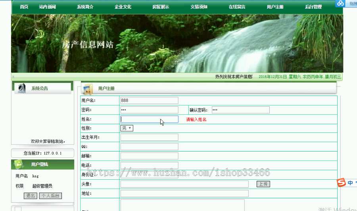Open the 首页 menu item
The image size is (357, 211).
coord(24,7)
